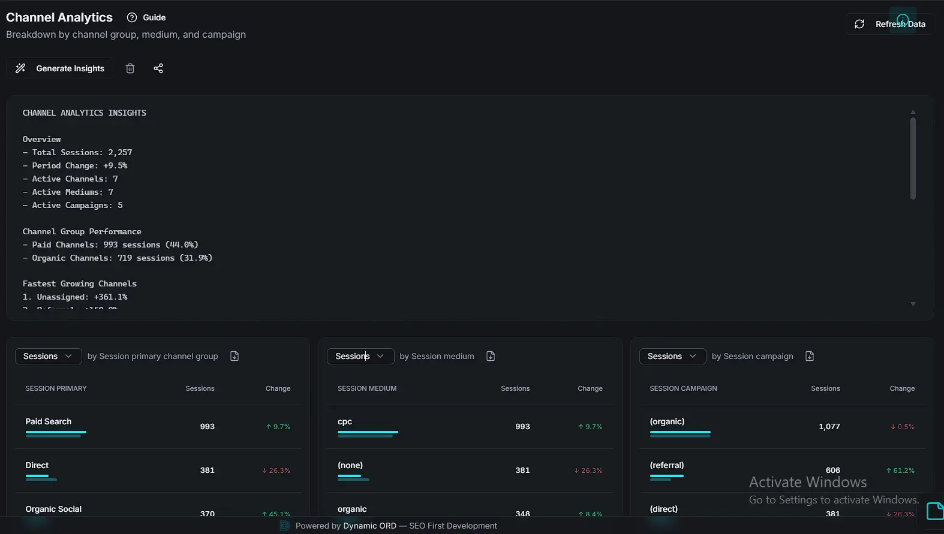Screen dimensions: 944x534
Task: Click the (referral) campaign row
Action: [x=783, y=470]
